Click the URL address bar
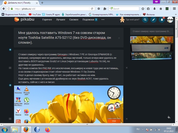The image size is (178, 133). (52, 9)
